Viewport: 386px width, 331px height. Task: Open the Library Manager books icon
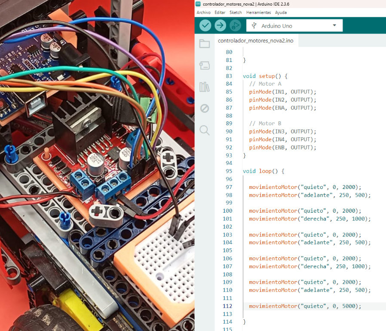tap(205, 87)
